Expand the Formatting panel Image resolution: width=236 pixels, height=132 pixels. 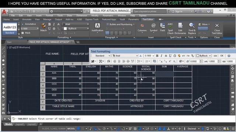click(x=64, y=37)
